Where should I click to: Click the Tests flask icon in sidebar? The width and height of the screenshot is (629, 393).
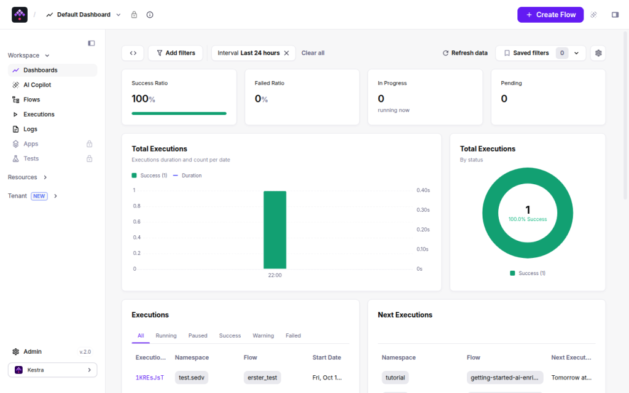(15, 159)
